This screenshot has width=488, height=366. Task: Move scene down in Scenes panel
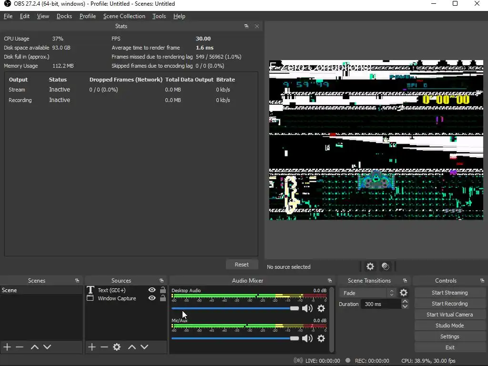click(47, 347)
